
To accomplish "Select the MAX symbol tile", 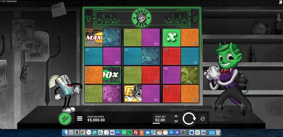I will (94, 37).
